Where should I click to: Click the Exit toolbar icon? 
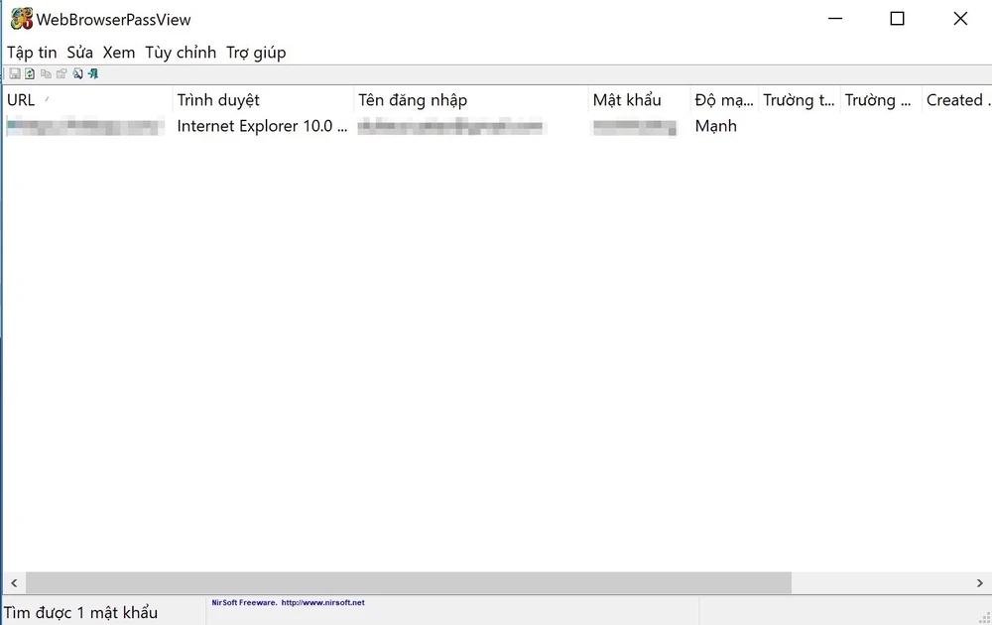(92, 73)
